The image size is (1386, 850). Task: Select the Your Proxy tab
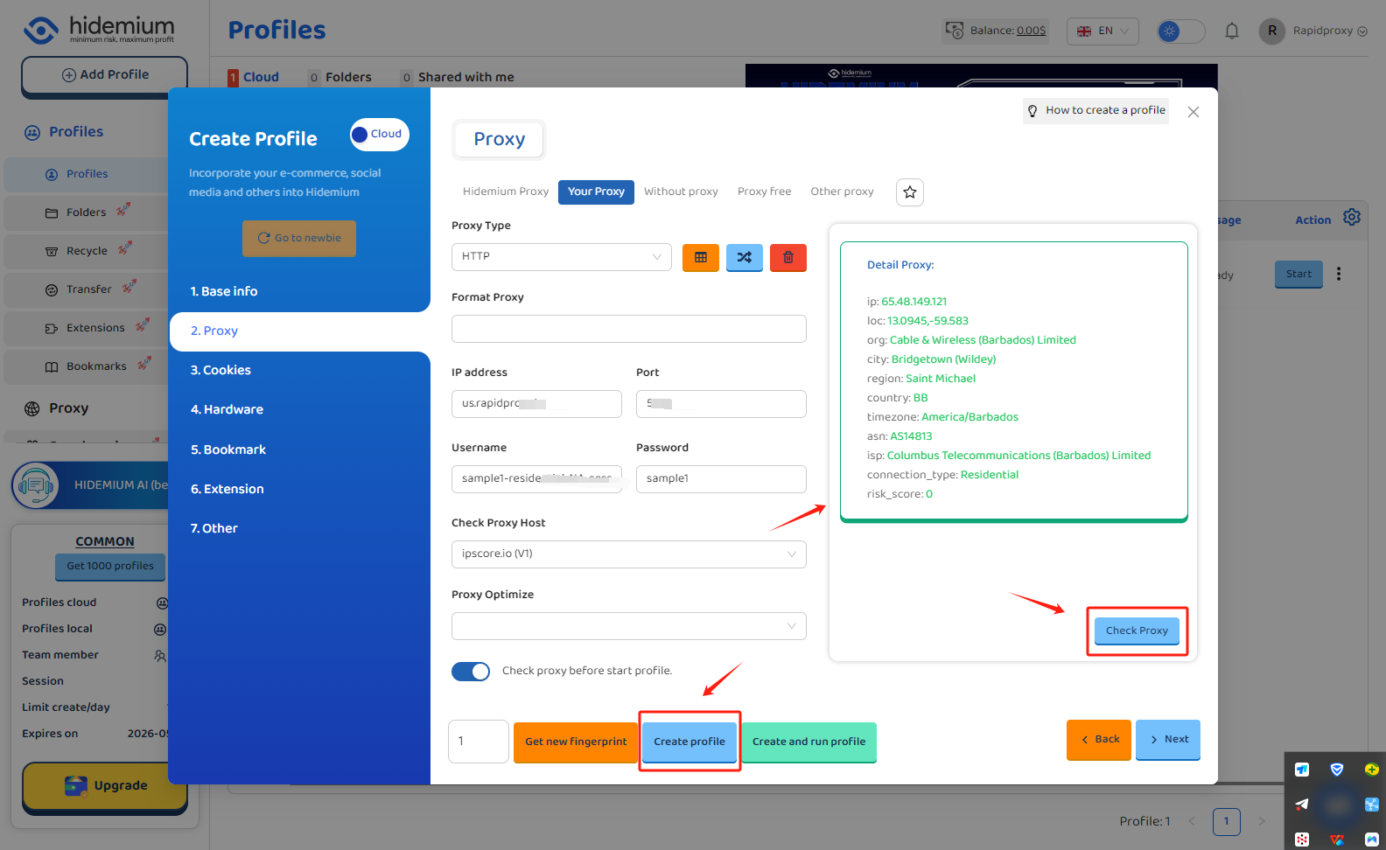click(x=596, y=192)
